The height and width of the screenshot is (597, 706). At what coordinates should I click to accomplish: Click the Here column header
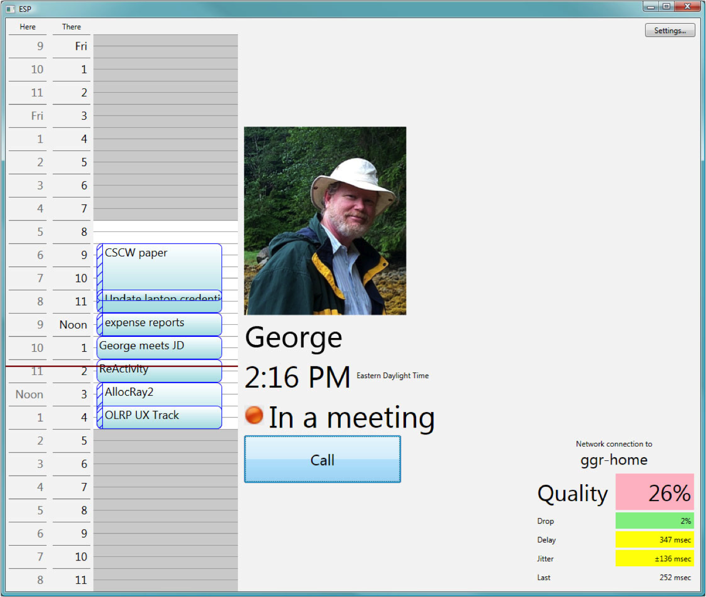(x=28, y=27)
